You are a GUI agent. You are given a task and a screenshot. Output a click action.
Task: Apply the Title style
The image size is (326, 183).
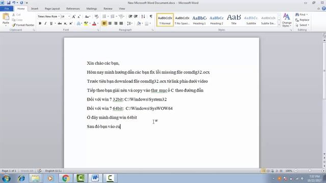tap(234, 20)
